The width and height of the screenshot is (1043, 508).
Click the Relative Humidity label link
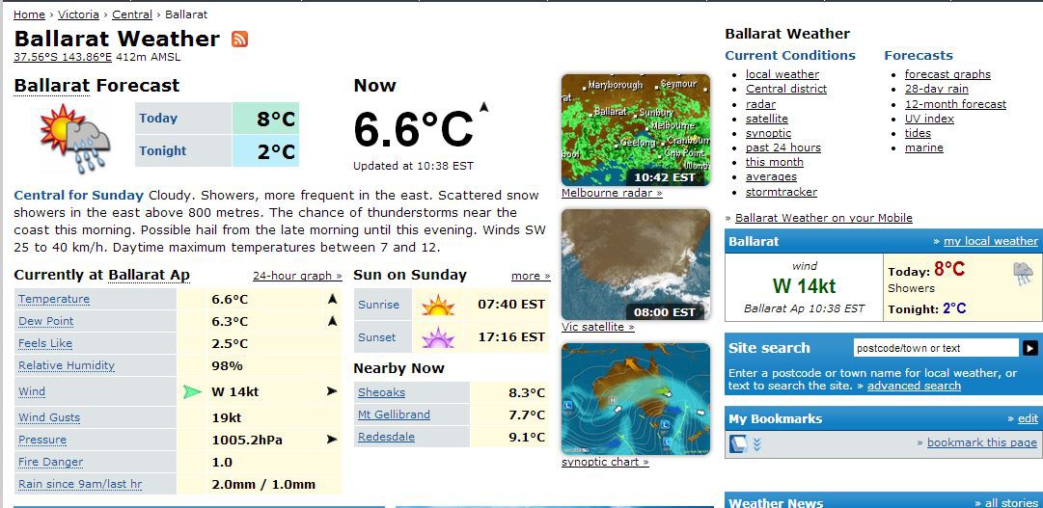(x=67, y=365)
